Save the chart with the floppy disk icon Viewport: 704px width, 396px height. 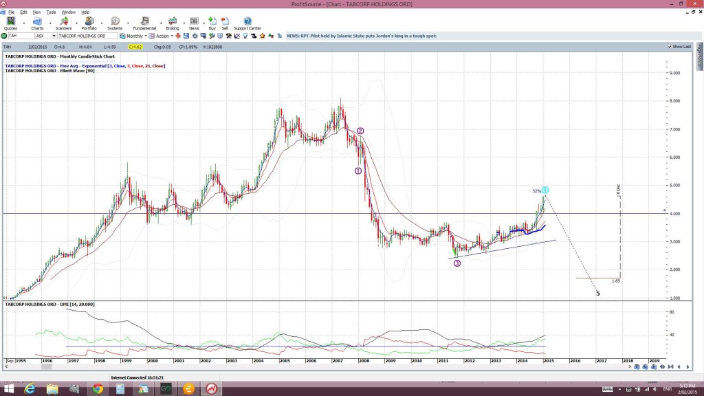point(186,36)
